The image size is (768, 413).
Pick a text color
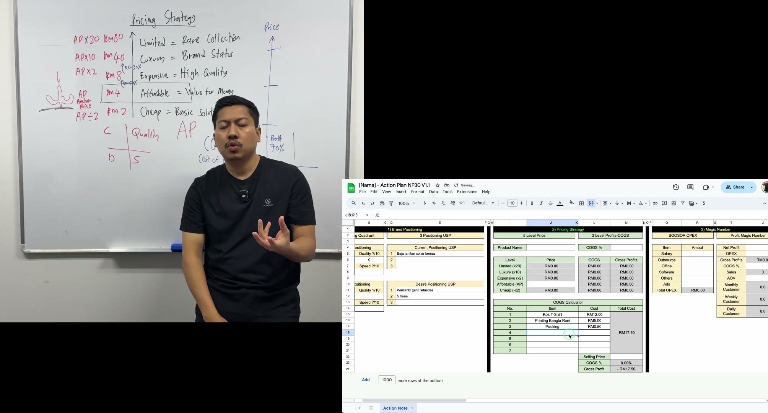tap(560, 203)
